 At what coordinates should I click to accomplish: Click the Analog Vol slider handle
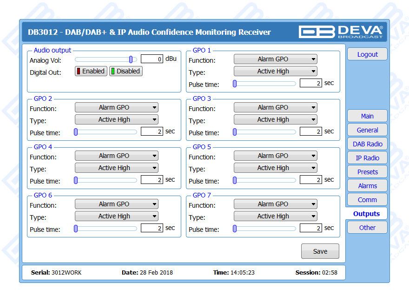coord(131,59)
